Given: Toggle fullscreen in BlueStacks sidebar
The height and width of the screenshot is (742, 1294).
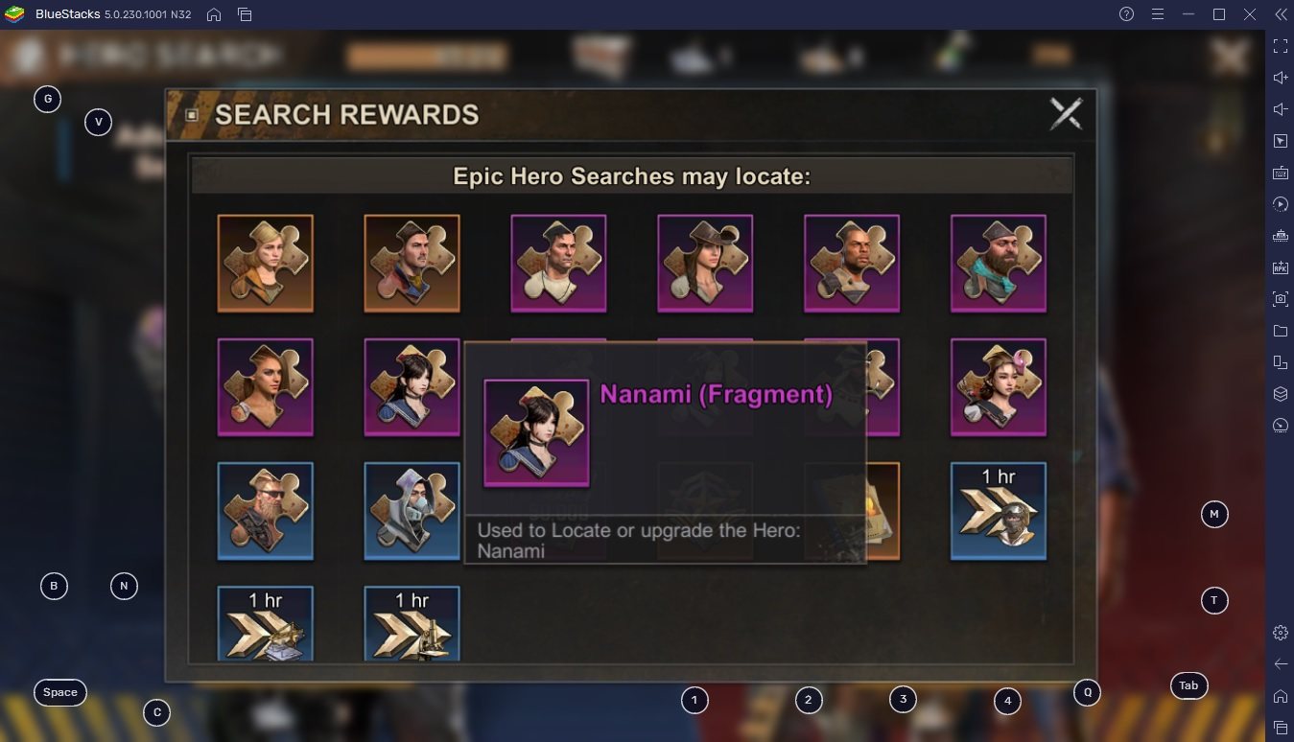Looking at the screenshot, I should (1281, 45).
